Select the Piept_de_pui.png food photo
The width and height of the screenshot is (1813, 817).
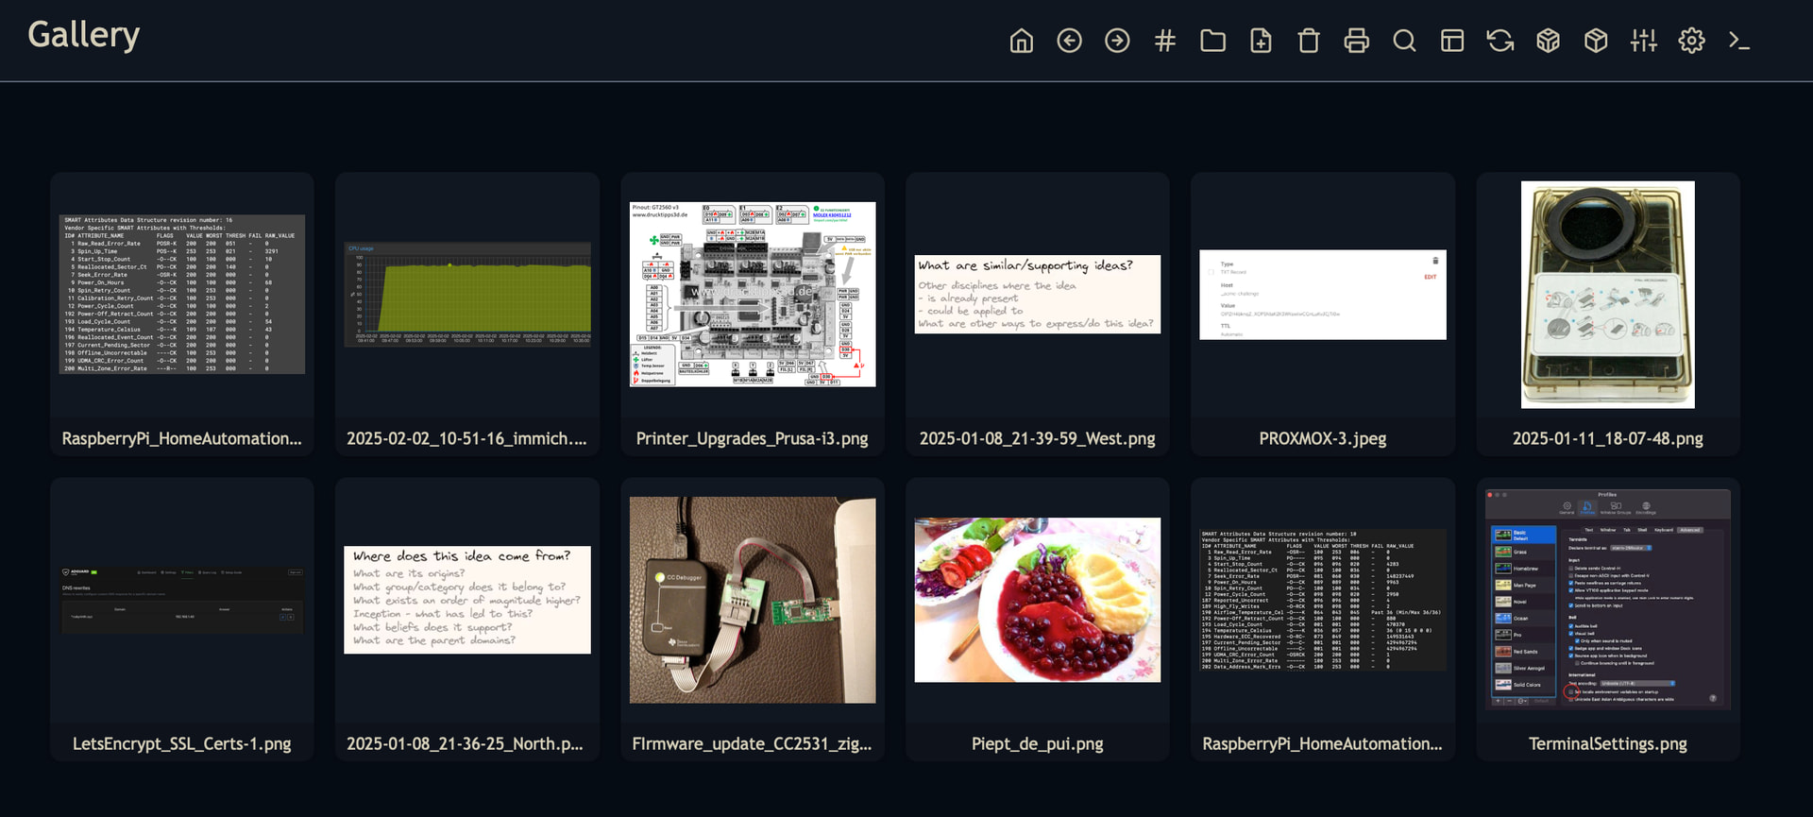[1037, 600]
